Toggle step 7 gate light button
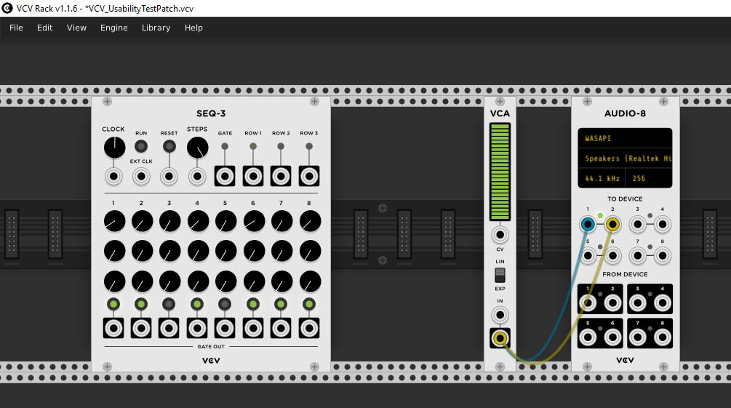The height and width of the screenshot is (408, 731). (x=281, y=304)
